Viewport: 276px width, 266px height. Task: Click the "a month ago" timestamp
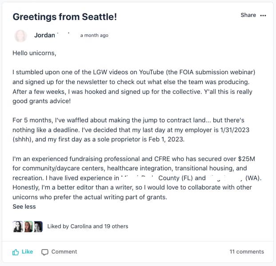pos(94,36)
